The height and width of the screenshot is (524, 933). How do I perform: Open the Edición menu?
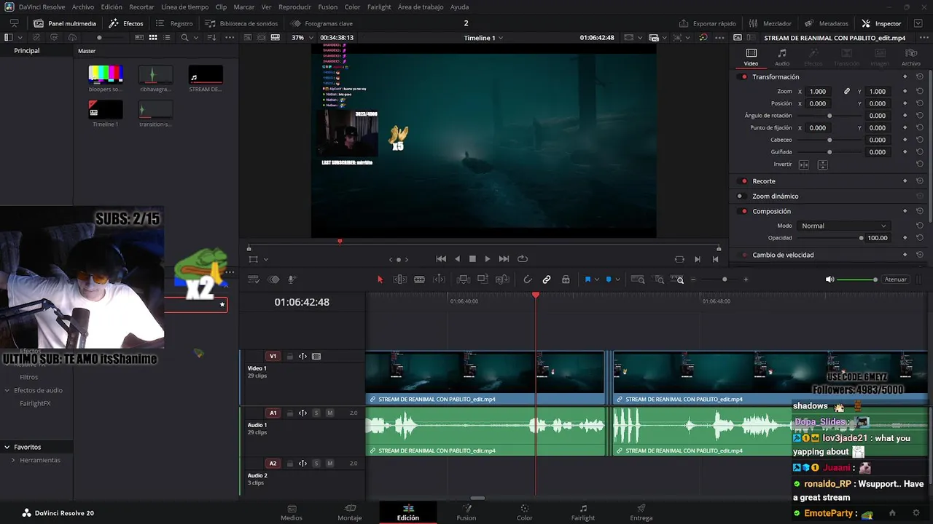pos(112,7)
